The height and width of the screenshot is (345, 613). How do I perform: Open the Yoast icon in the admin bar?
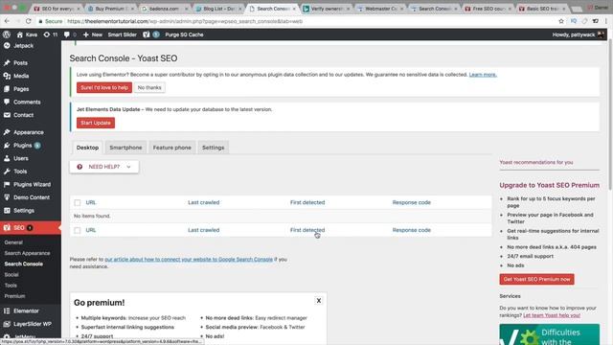[147, 34]
